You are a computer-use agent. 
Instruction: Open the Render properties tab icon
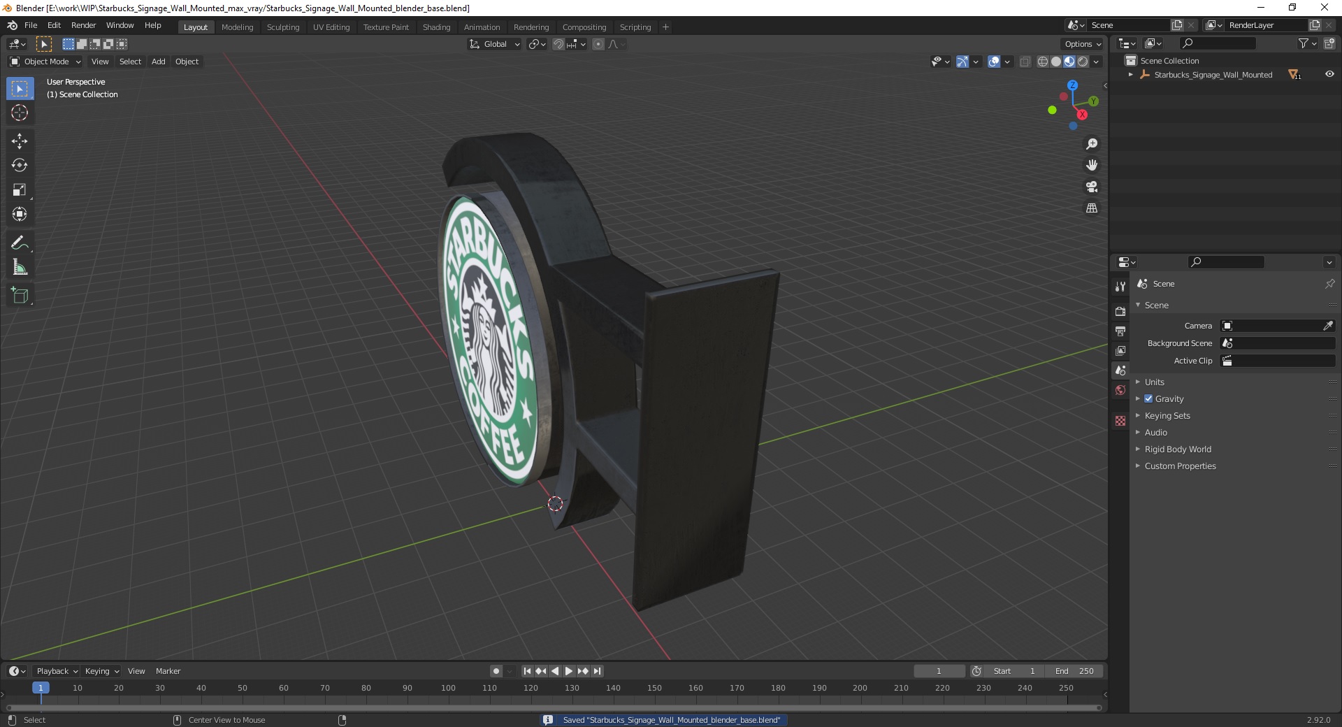pos(1120,311)
